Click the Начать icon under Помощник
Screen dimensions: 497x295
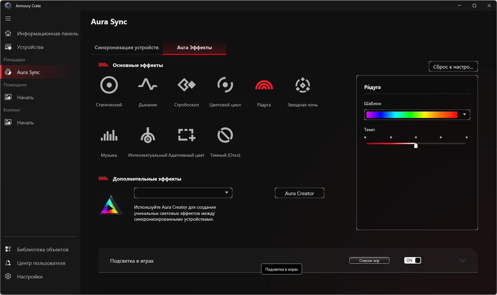(x=8, y=97)
